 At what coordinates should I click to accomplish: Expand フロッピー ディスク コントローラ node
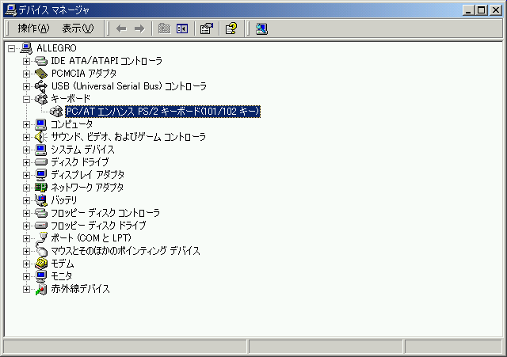coord(26,213)
